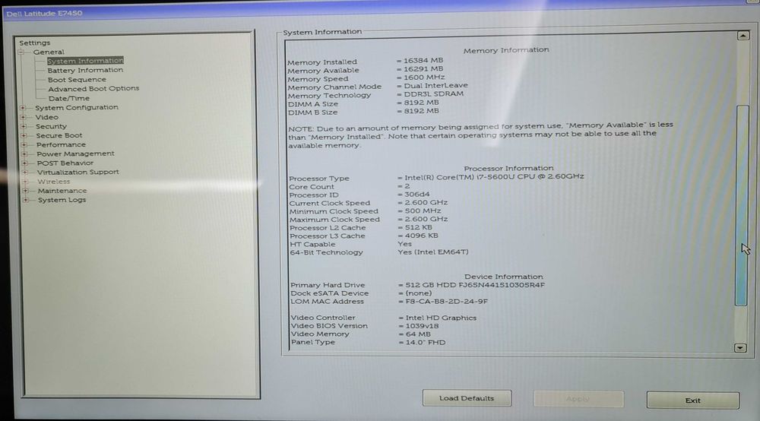Select the Maintenance category

62,191
